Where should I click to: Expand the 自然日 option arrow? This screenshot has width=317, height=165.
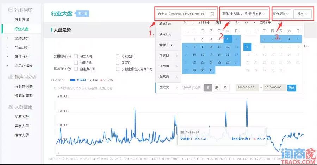coord(177,55)
